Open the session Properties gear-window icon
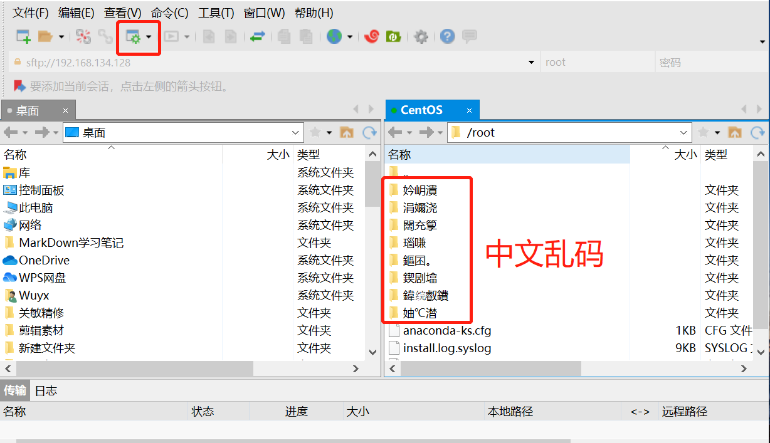Screen dimensions: 770x443 pyautogui.click(x=134, y=36)
